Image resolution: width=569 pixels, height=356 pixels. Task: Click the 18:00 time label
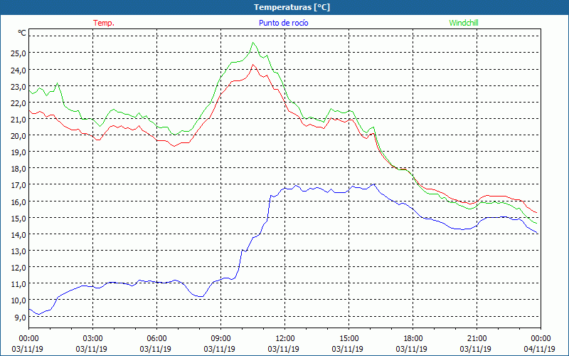(413, 339)
